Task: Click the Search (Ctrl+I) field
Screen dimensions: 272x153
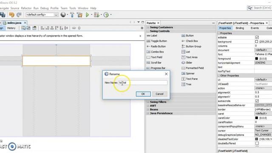Action: point(262,8)
